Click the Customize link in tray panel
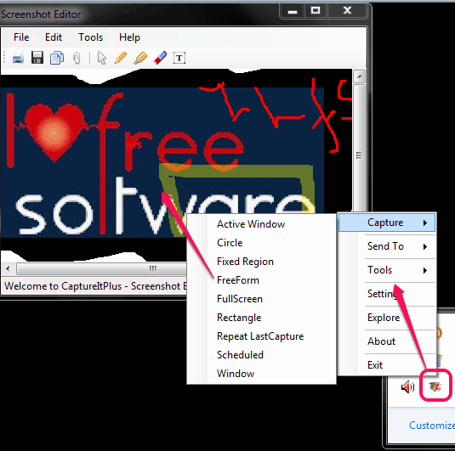 (x=432, y=426)
